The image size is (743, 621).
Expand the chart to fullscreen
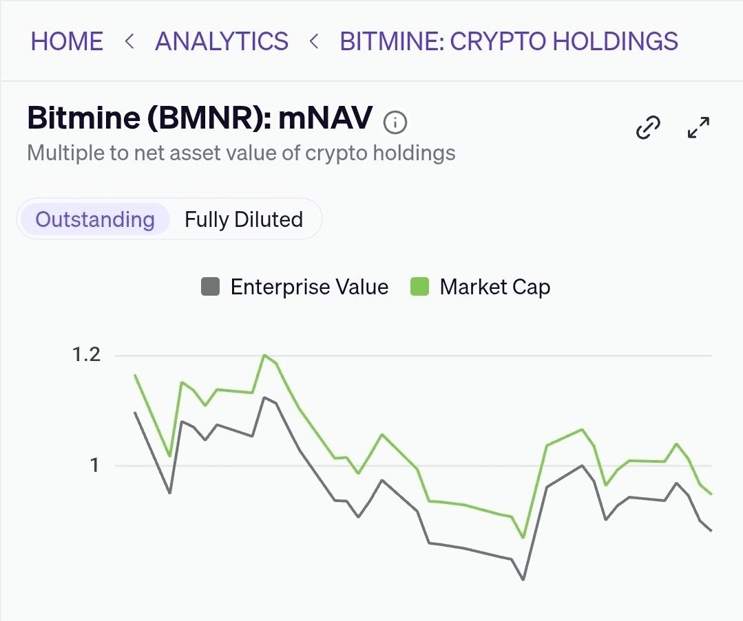[x=698, y=127]
